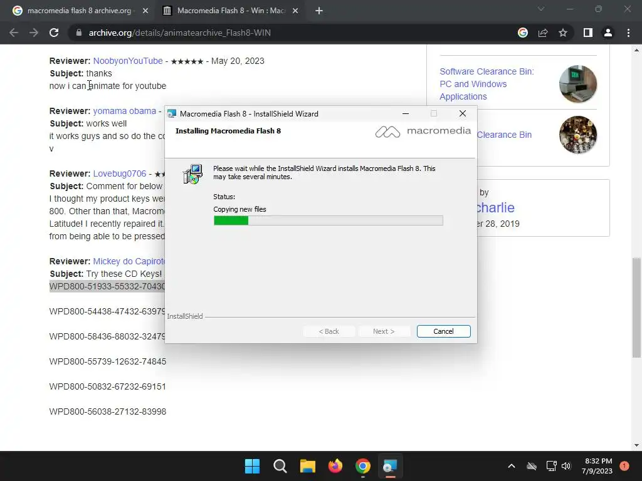Click the installer setup graphic icon

click(x=192, y=174)
